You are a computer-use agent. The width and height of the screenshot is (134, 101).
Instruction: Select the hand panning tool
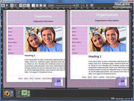click(7, 6)
